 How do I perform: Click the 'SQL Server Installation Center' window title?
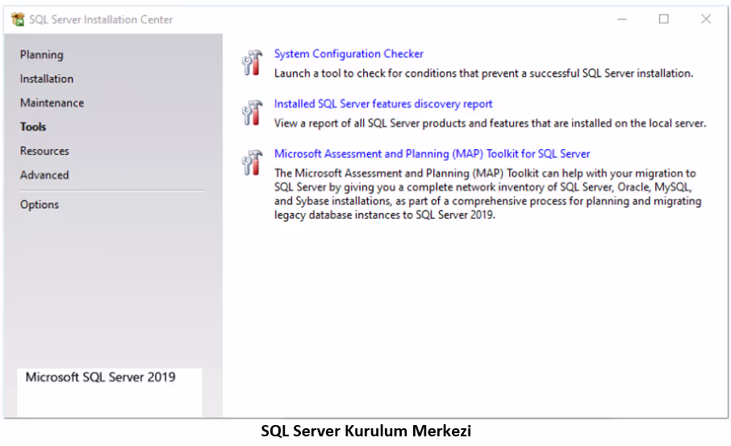pos(101,19)
